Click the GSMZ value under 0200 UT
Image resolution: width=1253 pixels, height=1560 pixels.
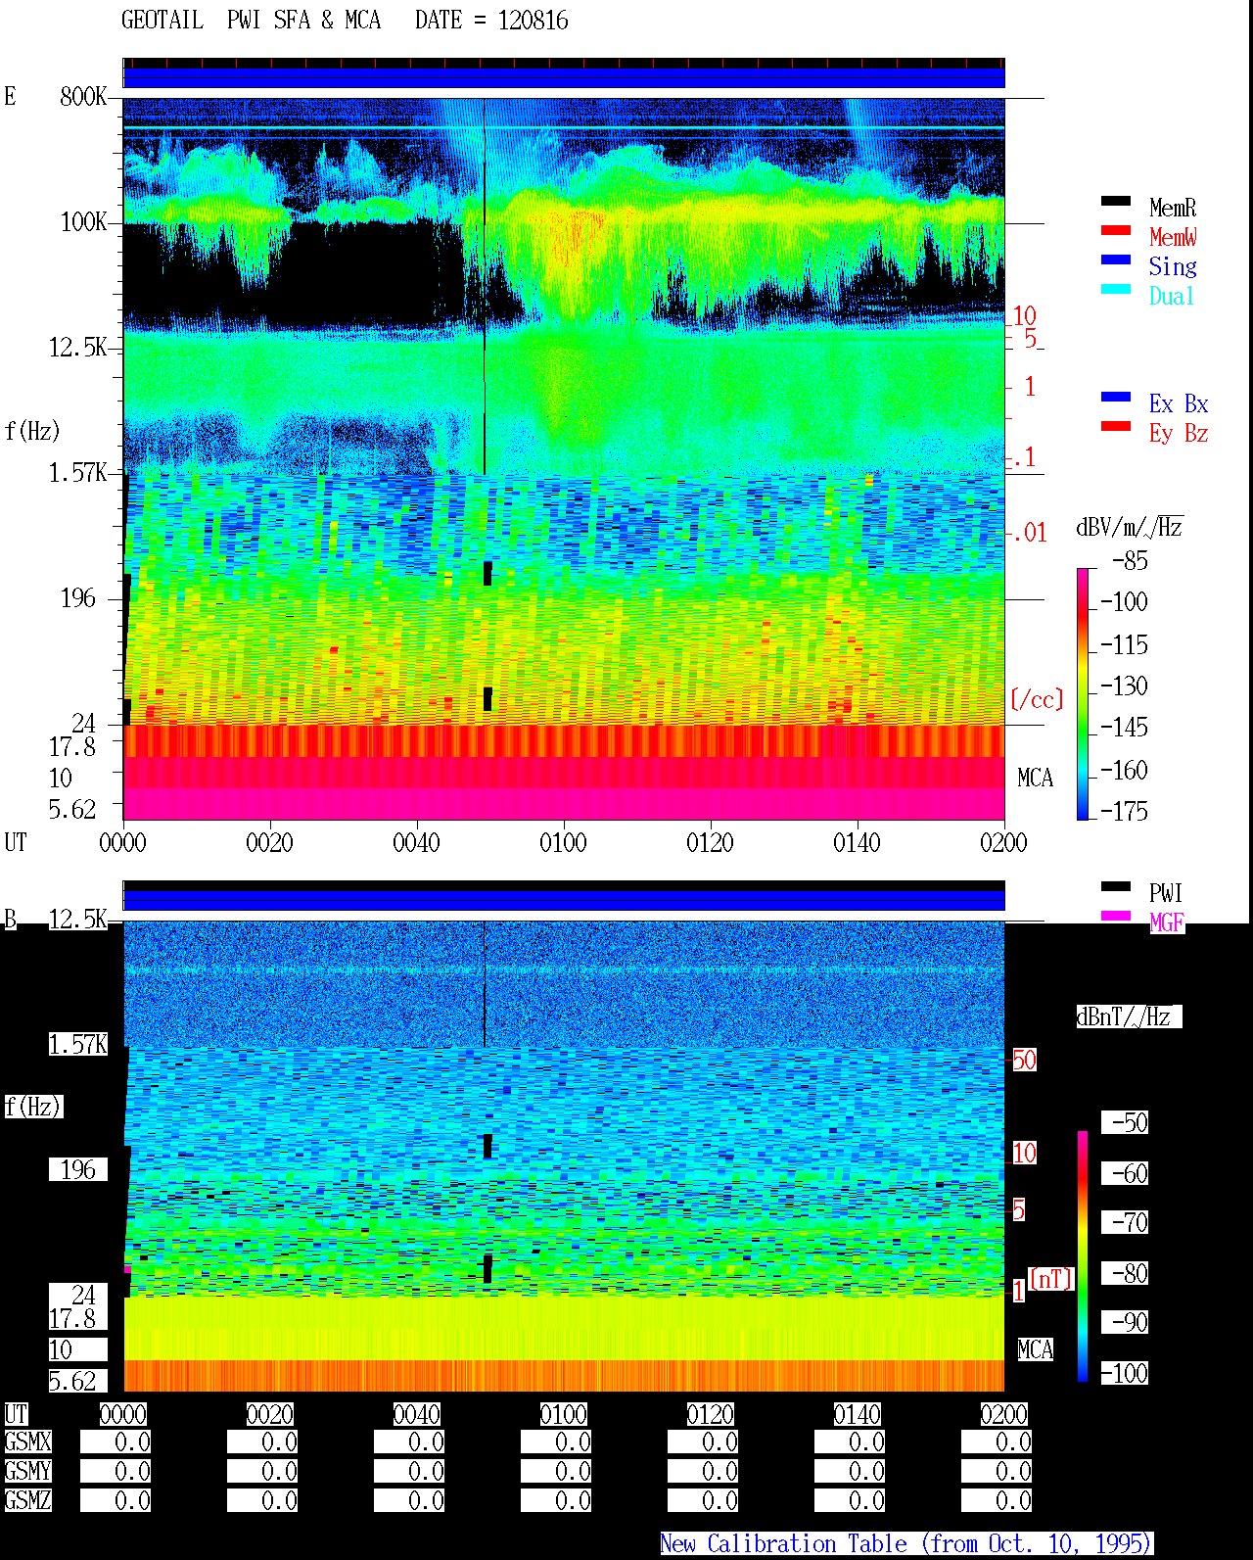pyautogui.click(x=997, y=1501)
